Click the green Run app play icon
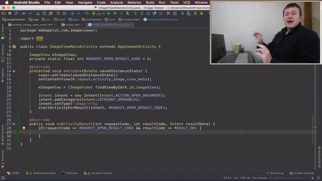The width and height of the screenshot is (322, 181). click(109, 14)
